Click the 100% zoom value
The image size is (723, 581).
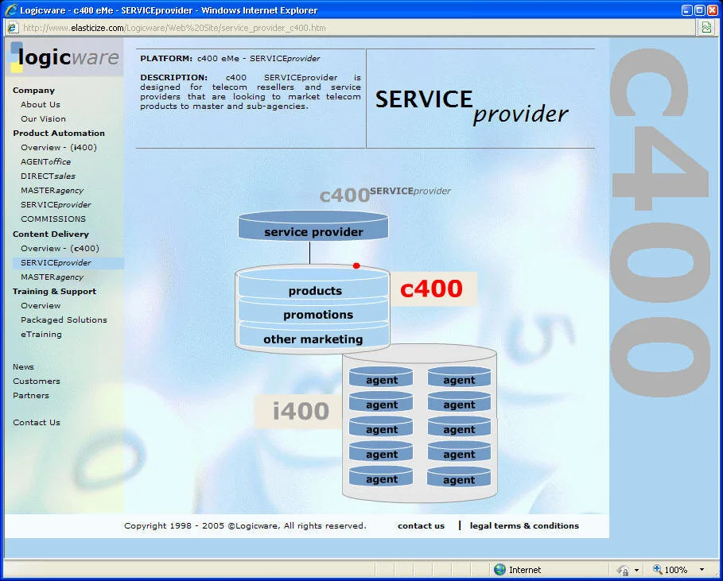675,570
